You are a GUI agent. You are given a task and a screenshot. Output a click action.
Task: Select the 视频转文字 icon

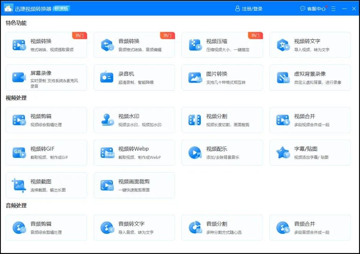coord(283,45)
